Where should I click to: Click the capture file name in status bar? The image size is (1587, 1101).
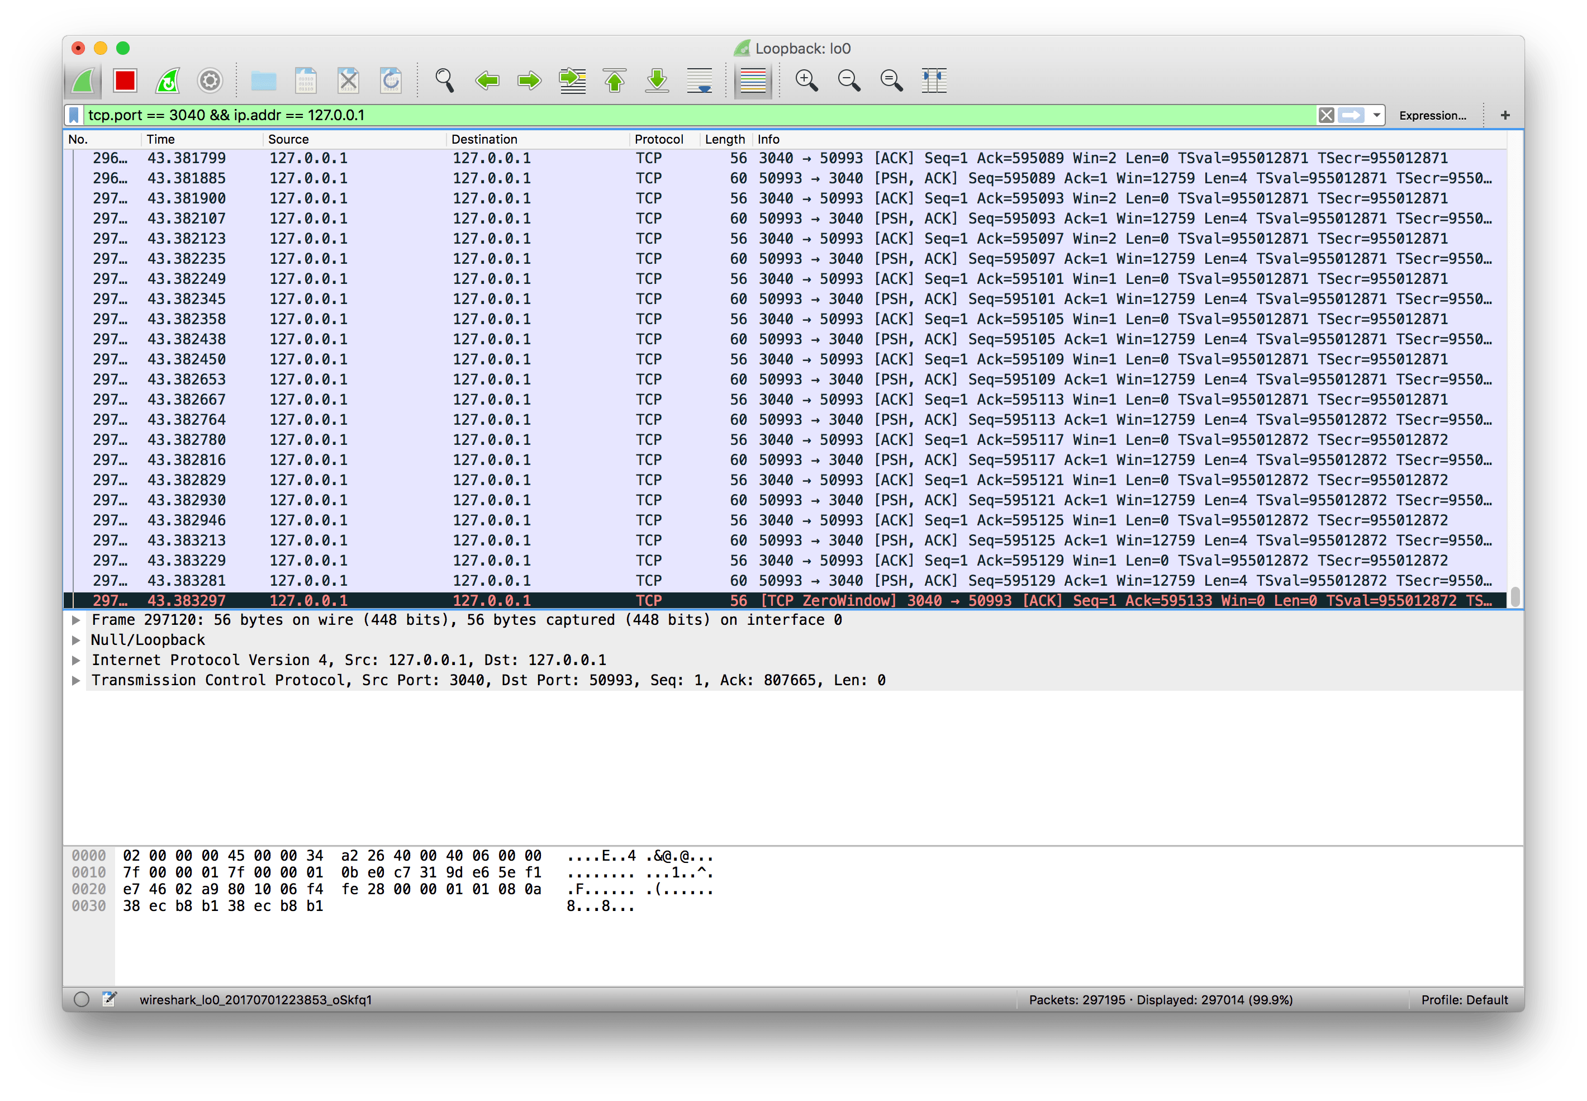[x=255, y=1000]
